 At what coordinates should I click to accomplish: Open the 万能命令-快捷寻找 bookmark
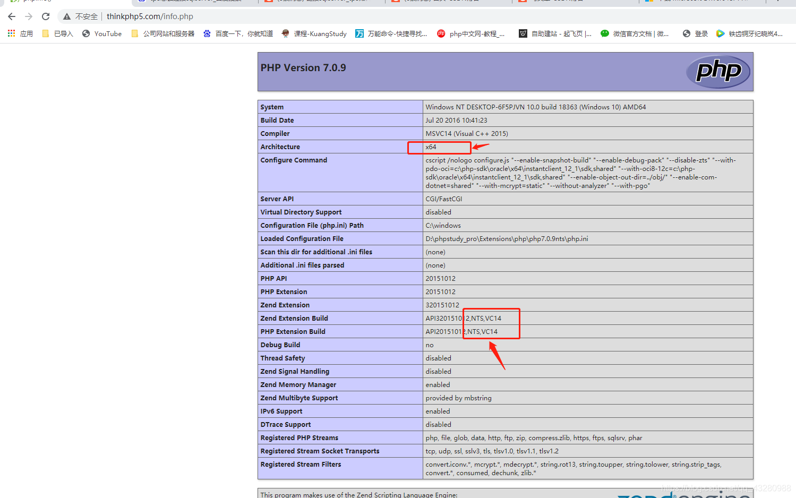pyautogui.click(x=391, y=33)
